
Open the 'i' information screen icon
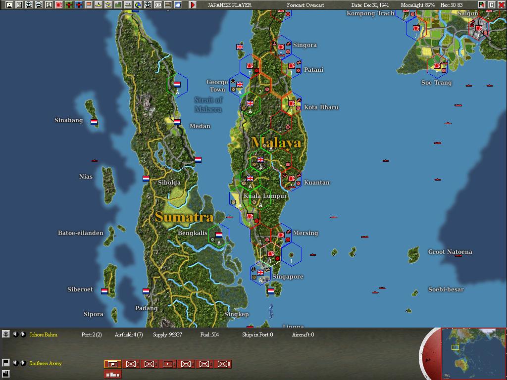(x=49, y=5)
